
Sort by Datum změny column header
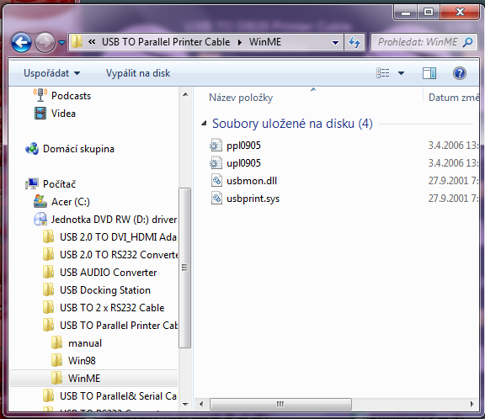coord(454,98)
